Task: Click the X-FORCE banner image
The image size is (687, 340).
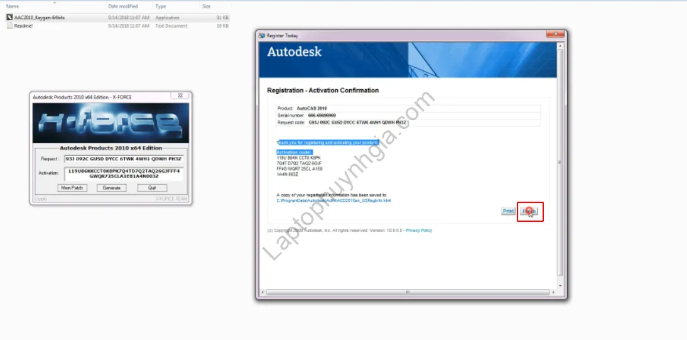Action: [x=111, y=123]
